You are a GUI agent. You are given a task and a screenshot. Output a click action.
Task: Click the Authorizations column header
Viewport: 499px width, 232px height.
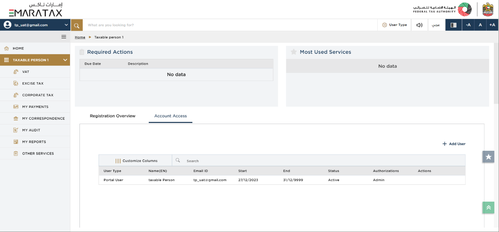386,171
